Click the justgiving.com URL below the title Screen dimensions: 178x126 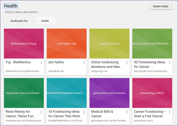[99, 71]
